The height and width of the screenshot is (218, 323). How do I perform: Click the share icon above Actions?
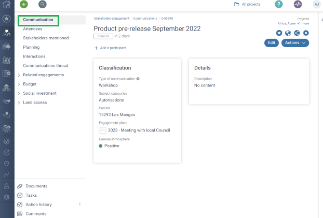coord(297,33)
